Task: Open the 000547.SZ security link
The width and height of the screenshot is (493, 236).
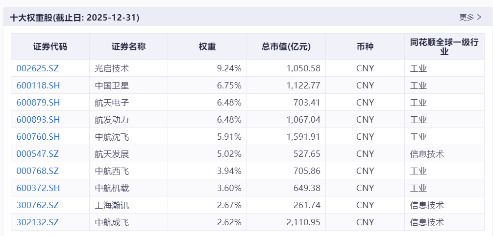Action: tap(37, 154)
